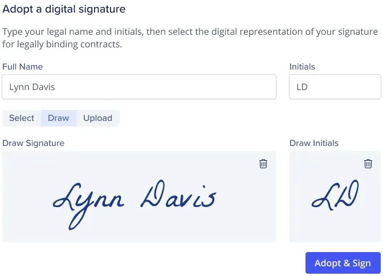Click the Adopt a digital signature heading

(x=64, y=9)
